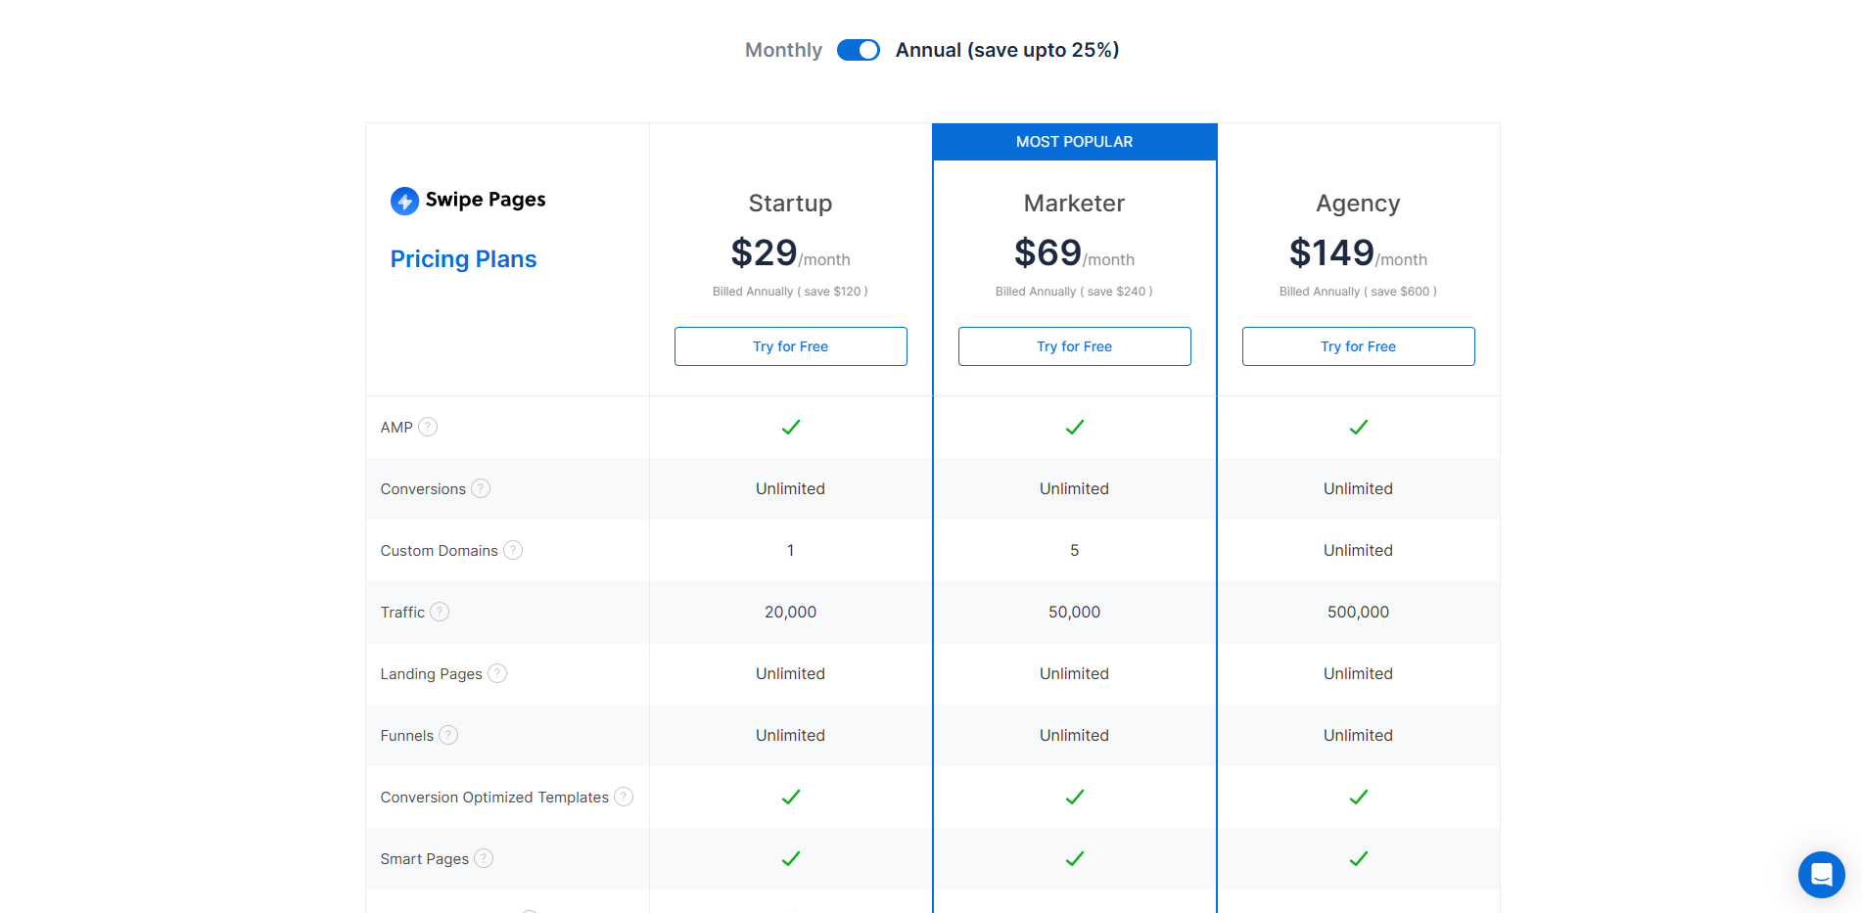Screen dimensions: 1862x913
Task: Click Marketer's Landing Pages Unlimited value
Action: tap(1074, 674)
